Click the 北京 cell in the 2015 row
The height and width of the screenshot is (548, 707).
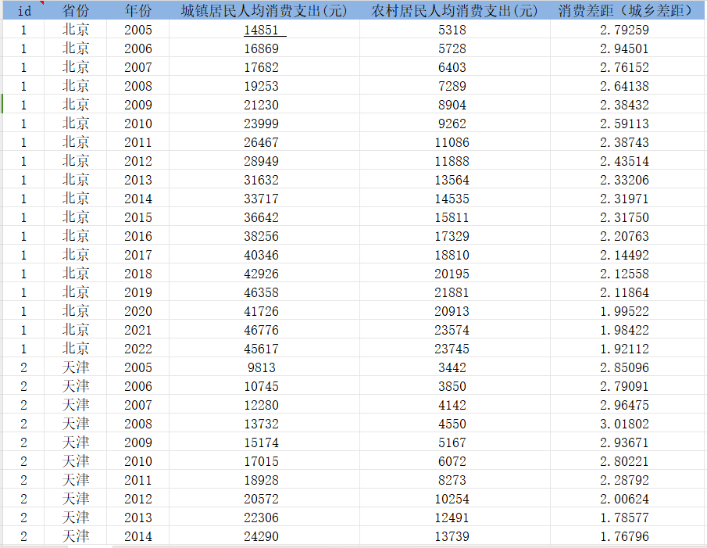coord(76,217)
